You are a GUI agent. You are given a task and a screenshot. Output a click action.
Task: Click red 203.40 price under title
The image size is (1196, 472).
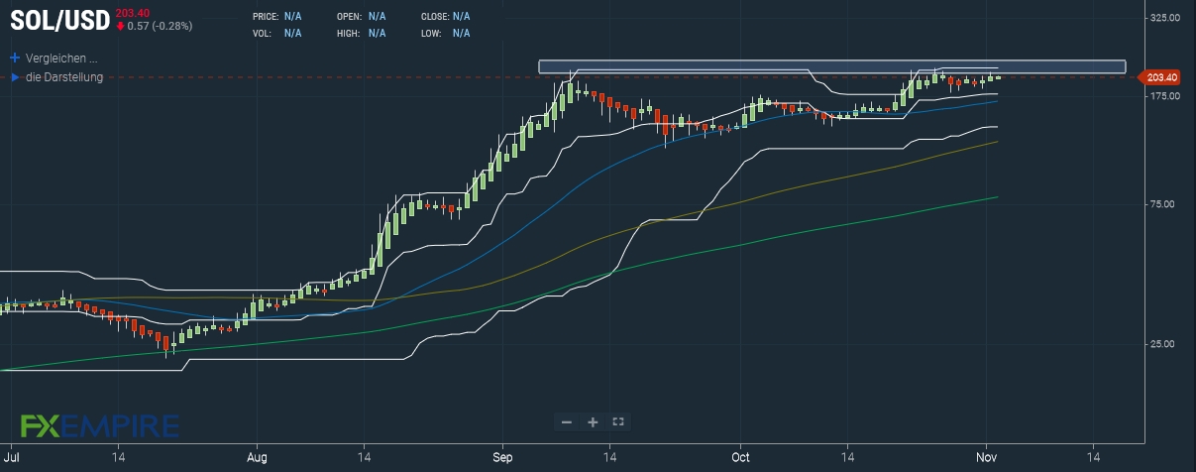click(132, 12)
